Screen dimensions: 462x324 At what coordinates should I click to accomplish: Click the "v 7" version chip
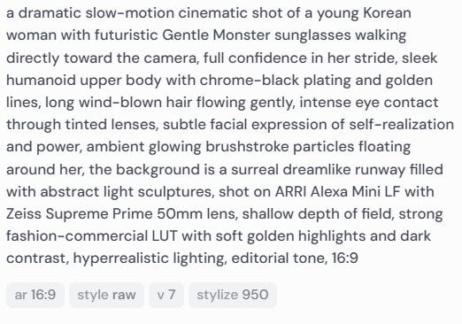pos(166,295)
